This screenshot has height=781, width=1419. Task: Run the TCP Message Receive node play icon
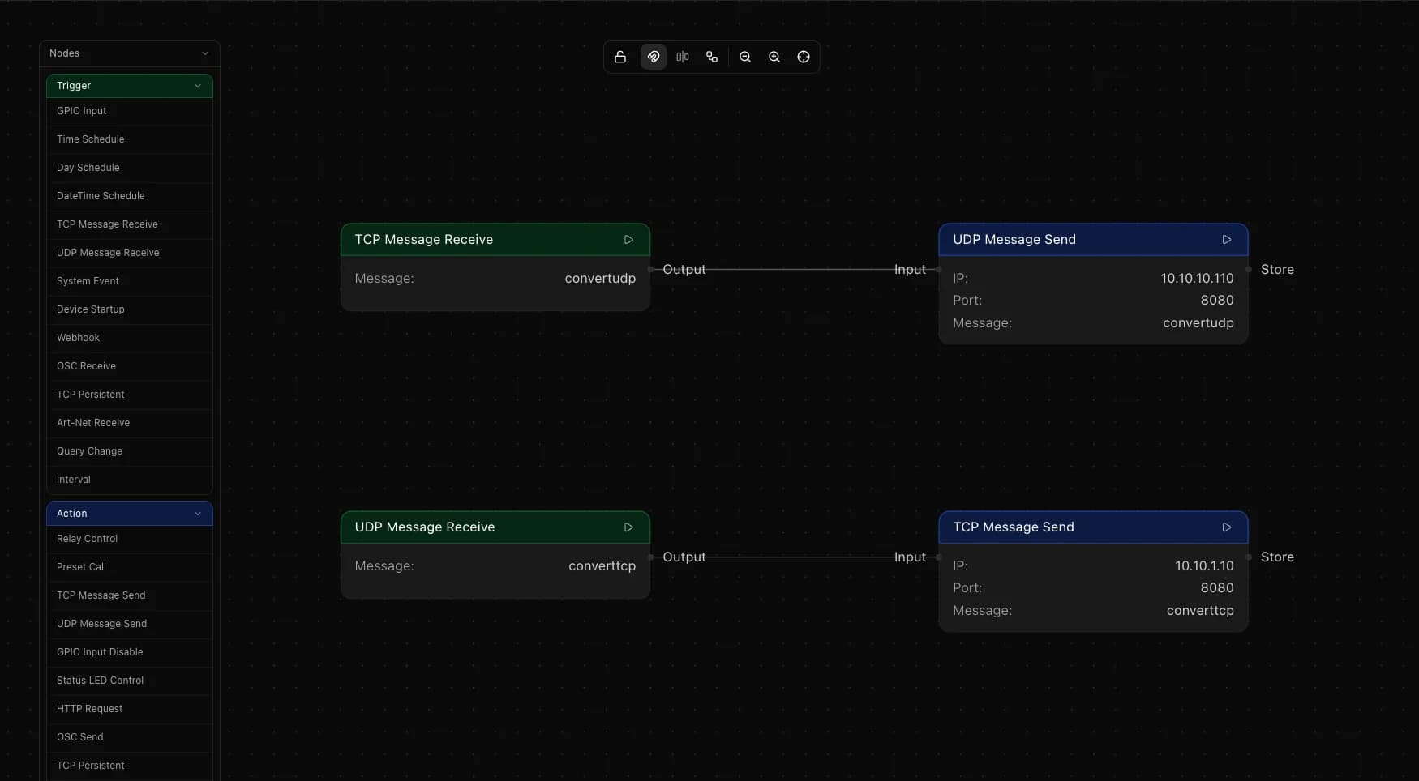point(628,240)
